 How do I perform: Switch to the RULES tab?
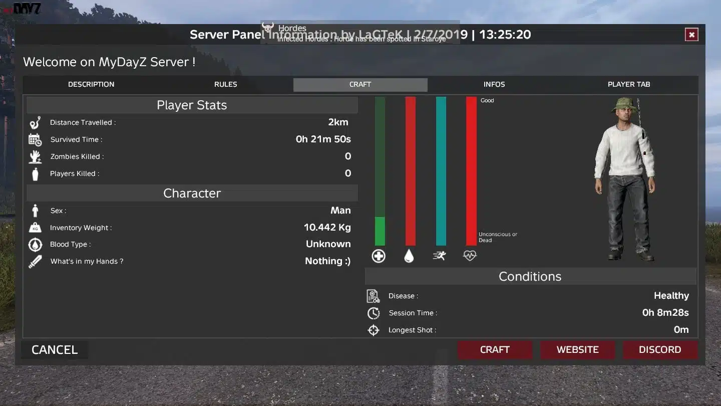[x=226, y=84]
